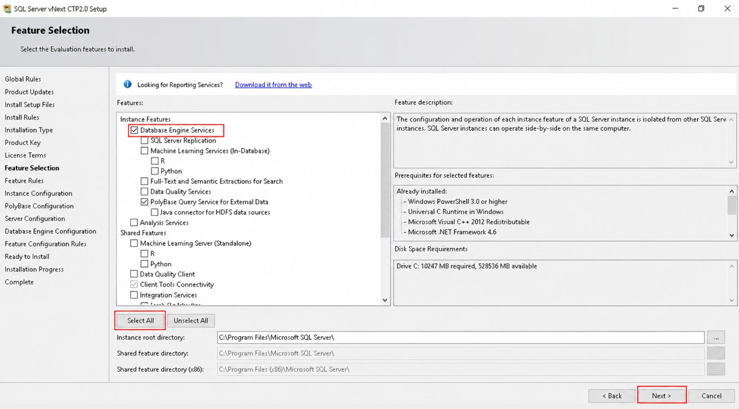Tick Full-Text and Semantic Extractions for Search
739x409 pixels.
[145, 181]
